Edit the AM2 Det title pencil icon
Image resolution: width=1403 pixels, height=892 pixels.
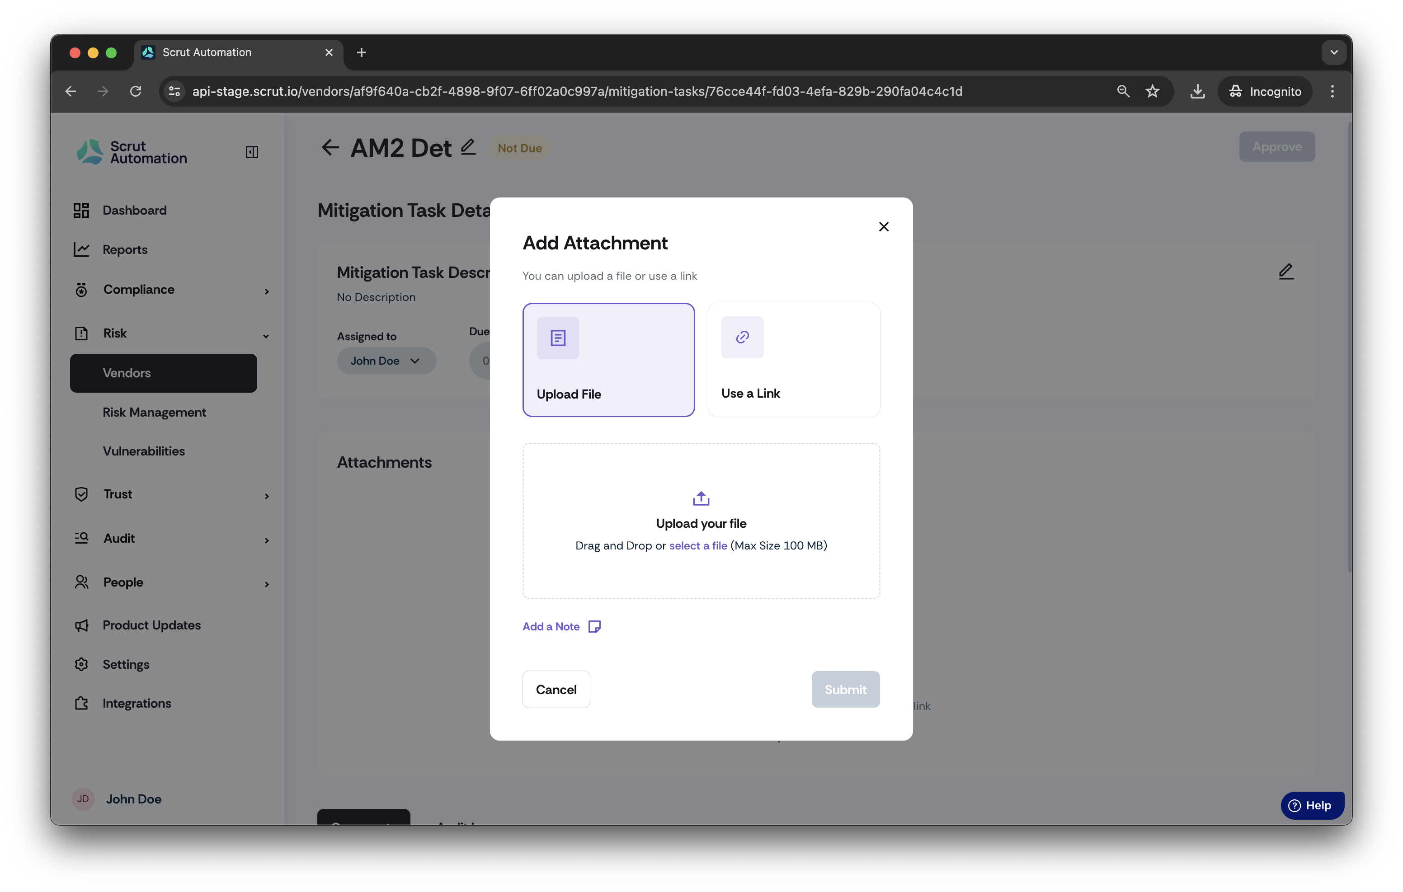coord(468,147)
